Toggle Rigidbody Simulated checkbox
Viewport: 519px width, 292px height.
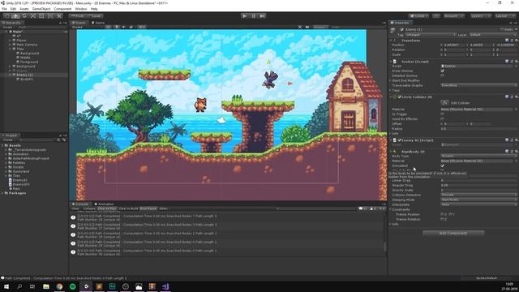point(442,165)
